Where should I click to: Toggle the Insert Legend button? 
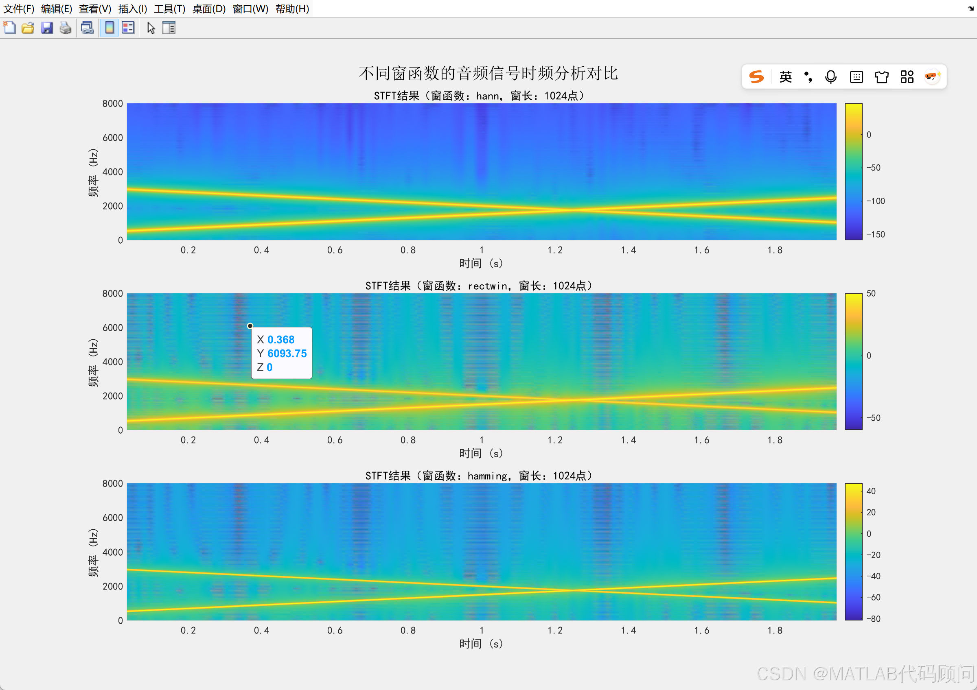point(128,28)
